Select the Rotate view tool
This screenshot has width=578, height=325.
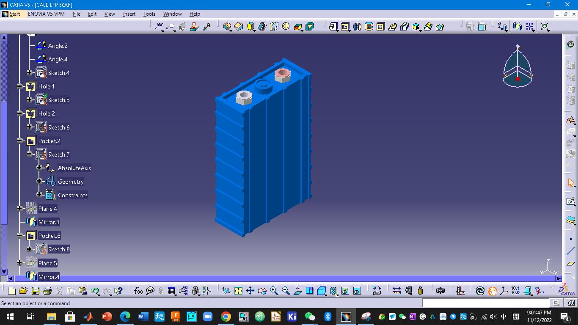262,291
